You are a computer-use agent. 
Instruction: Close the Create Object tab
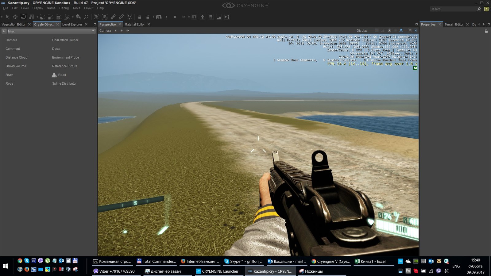pos(57,24)
